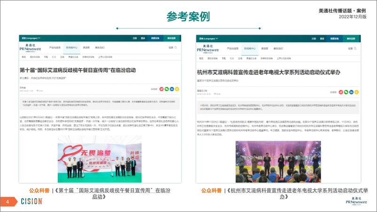
Task: Select the highlighted news center tab, left page
Action: pos(71,48)
